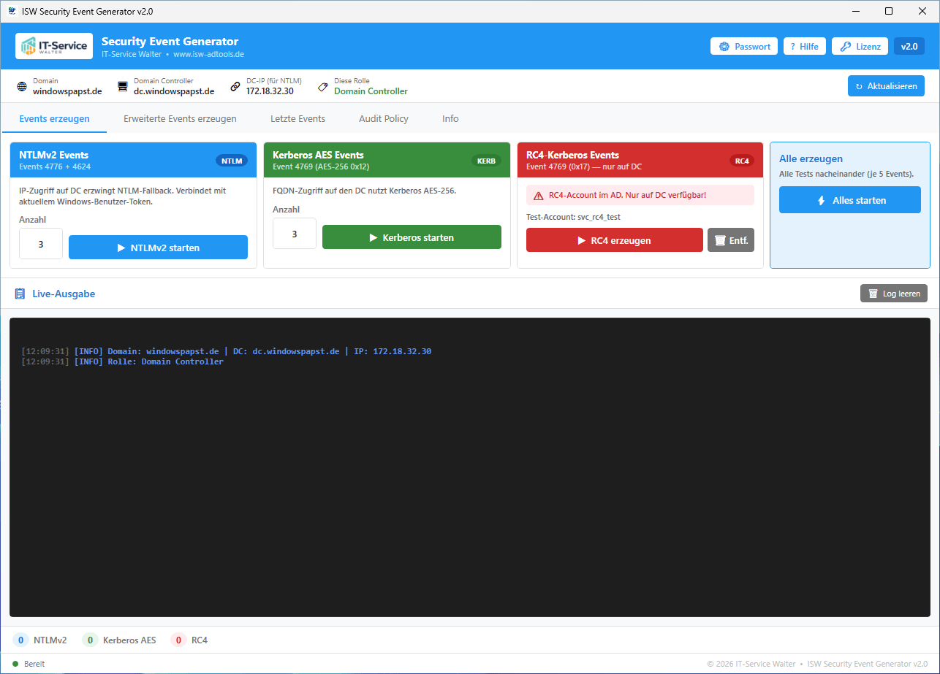Click the red warning triangle icon

tap(539, 196)
